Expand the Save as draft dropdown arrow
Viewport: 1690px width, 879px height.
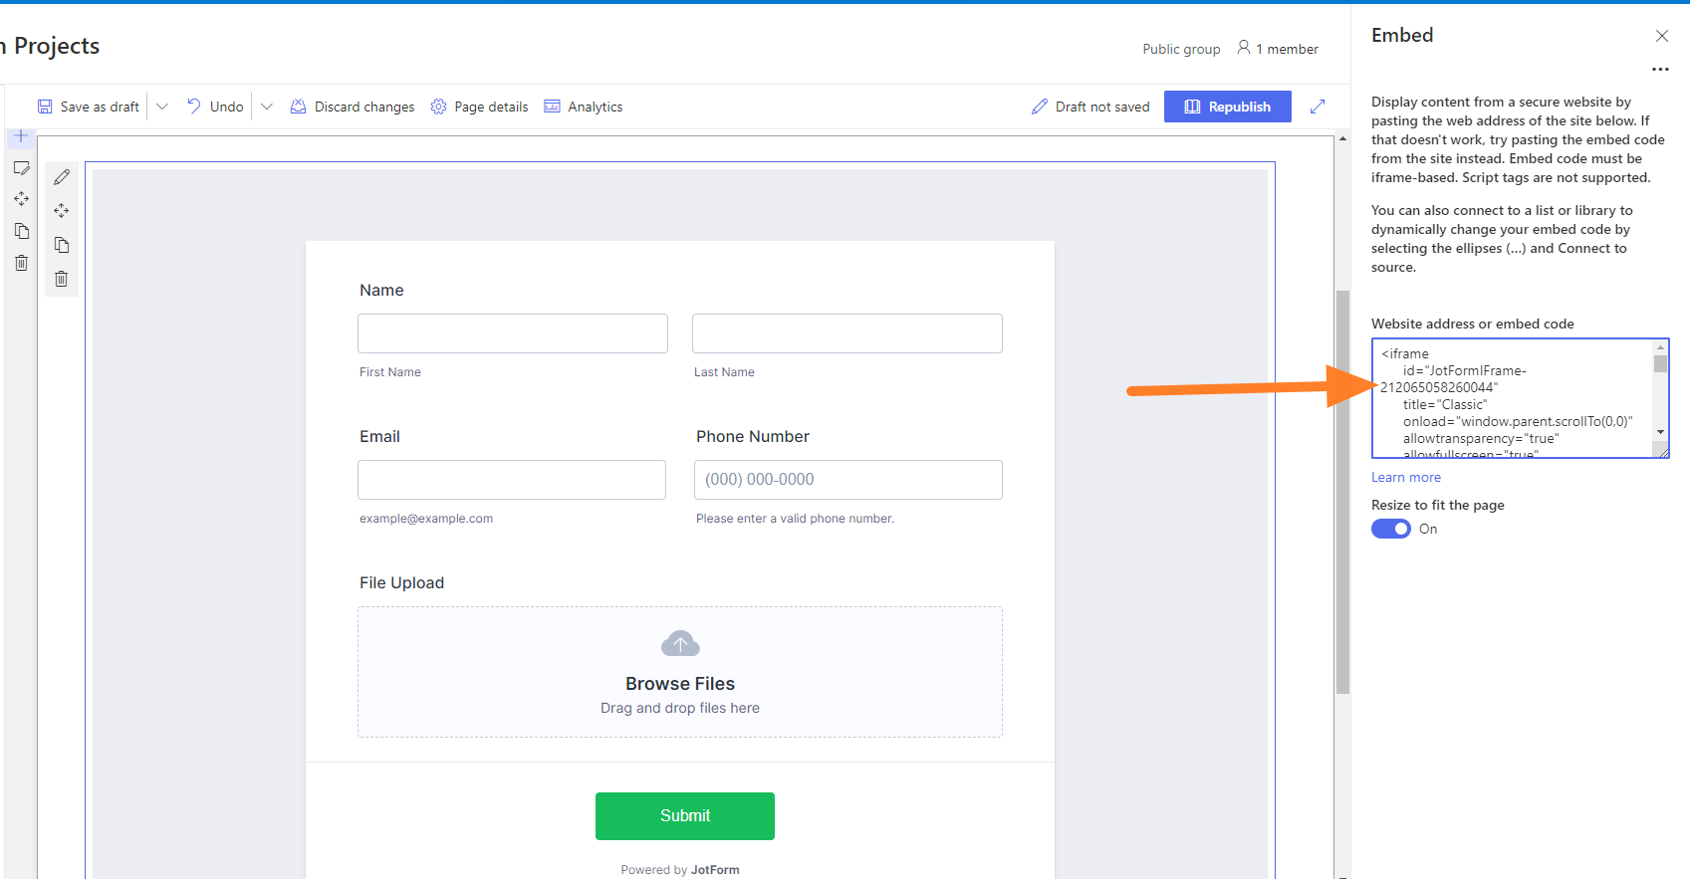(162, 107)
